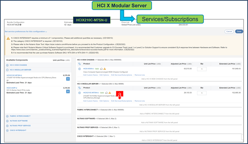Focus the Qty field for HCIX-9508-U
The image size is (248, 144).
click(x=201, y=69)
